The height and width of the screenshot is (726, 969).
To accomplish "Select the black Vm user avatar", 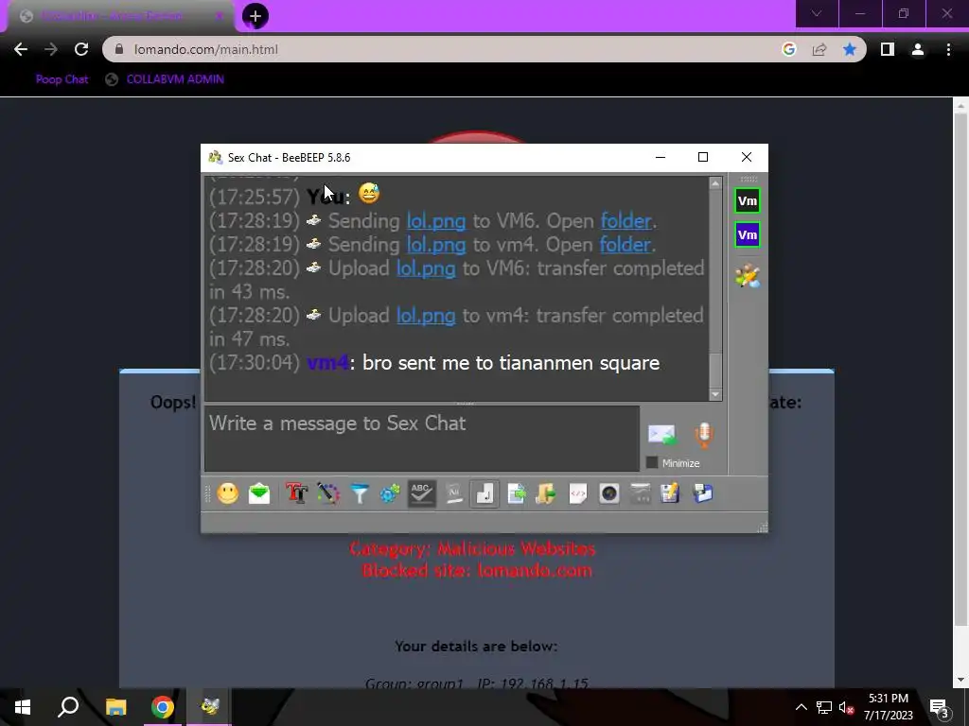I will [x=748, y=200].
